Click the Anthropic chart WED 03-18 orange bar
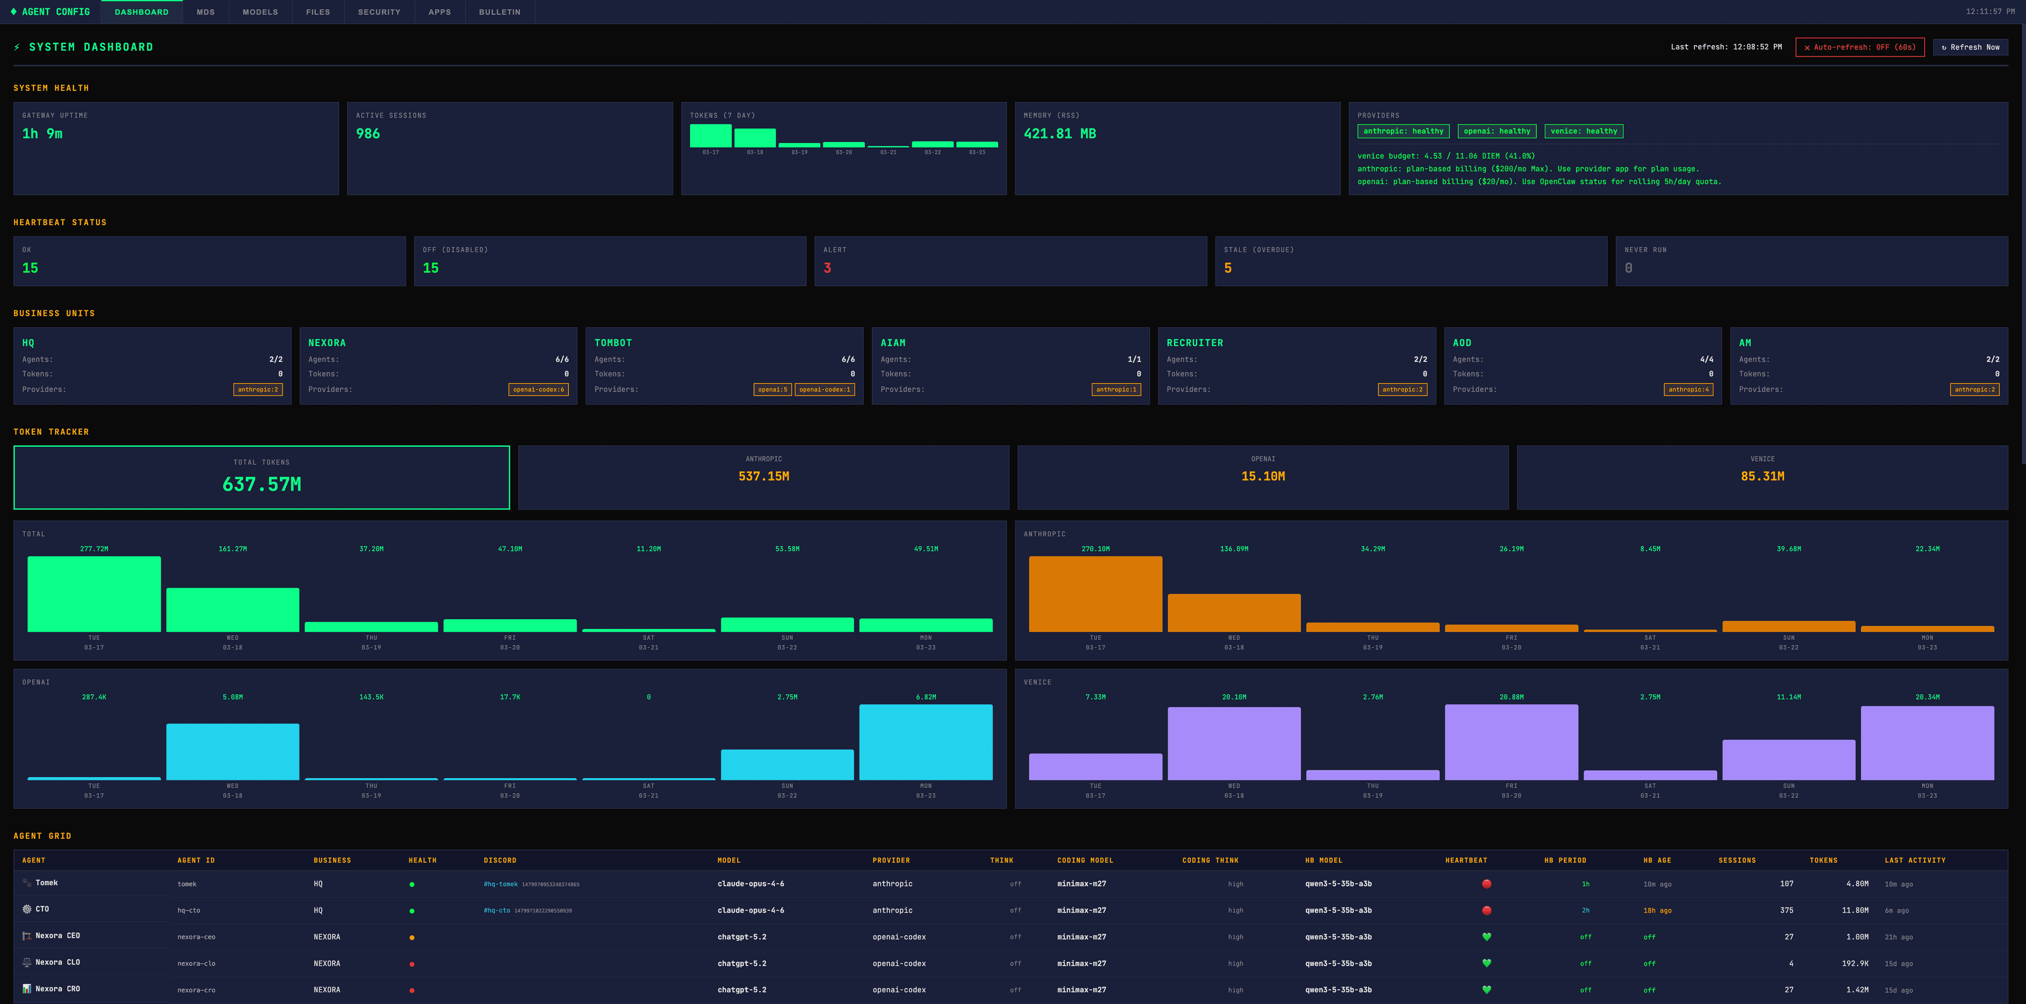2026x1004 pixels. click(x=1234, y=613)
